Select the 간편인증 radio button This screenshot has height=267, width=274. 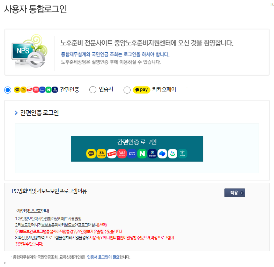click(8, 90)
